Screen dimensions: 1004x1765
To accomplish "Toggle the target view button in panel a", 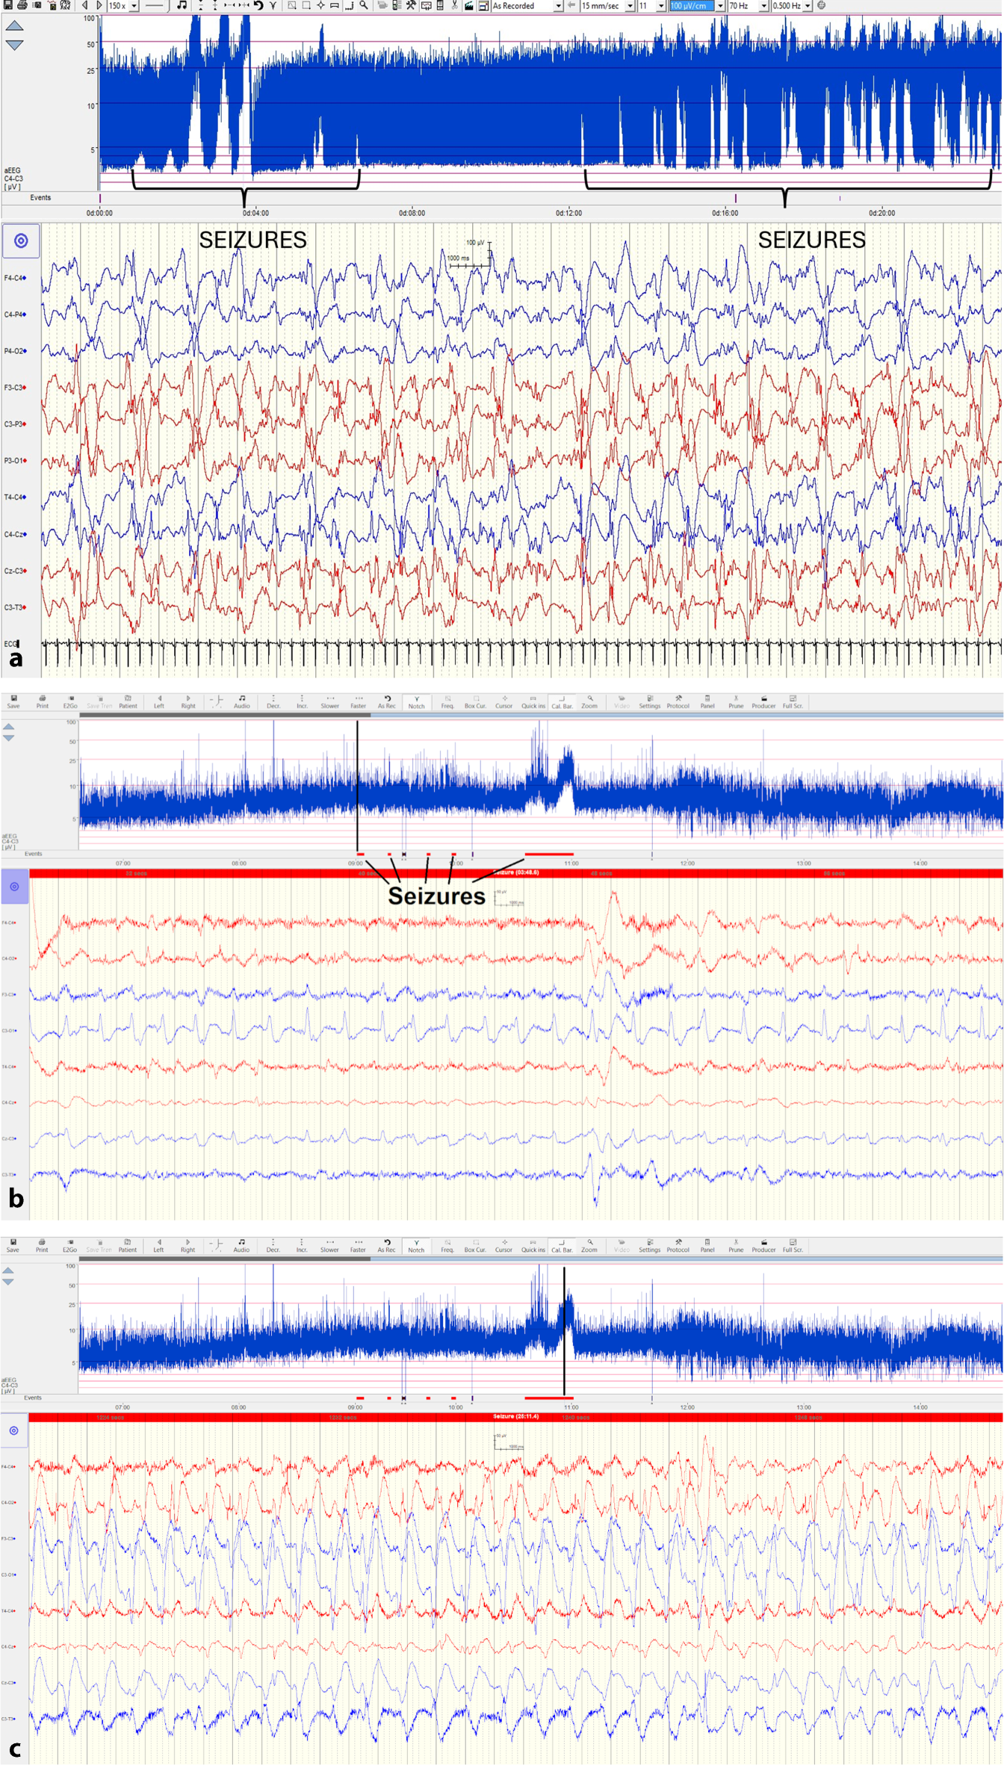I will click(x=21, y=241).
